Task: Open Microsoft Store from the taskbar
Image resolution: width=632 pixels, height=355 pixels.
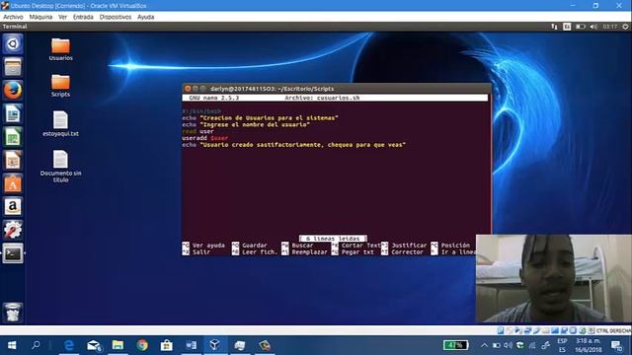Action: point(167,345)
